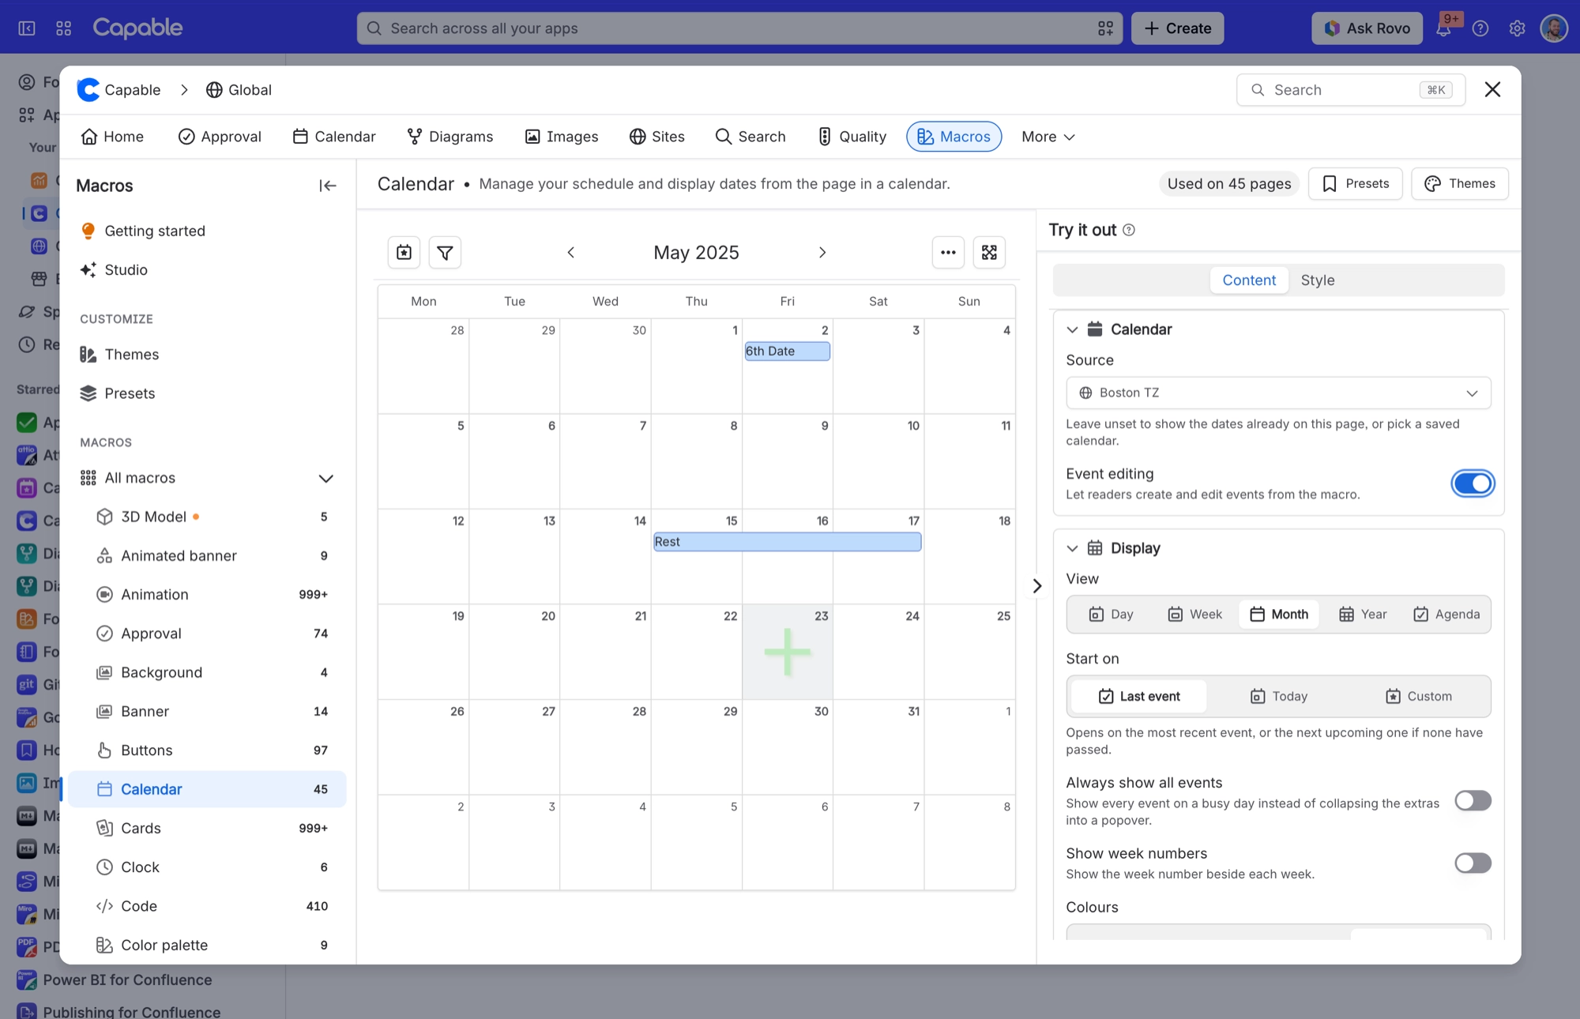The image size is (1580, 1019).
Task: Open the app switcher grid icon
Action: click(x=64, y=28)
